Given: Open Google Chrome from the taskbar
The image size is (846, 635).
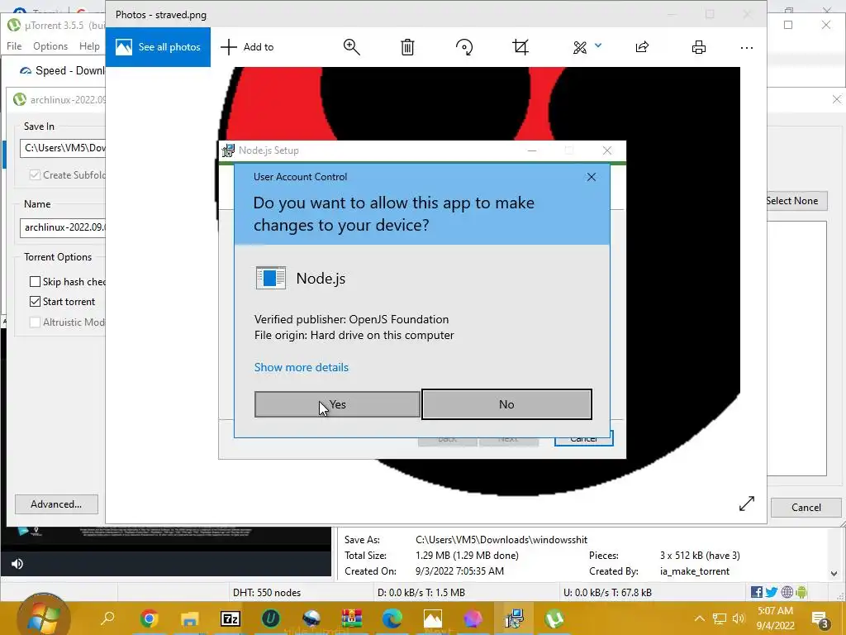Looking at the screenshot, I should coord(149,618).
